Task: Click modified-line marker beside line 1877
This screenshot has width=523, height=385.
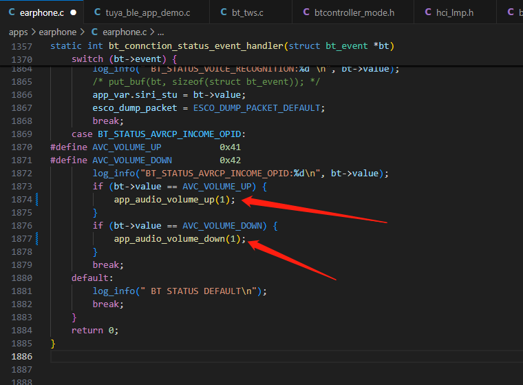Action: 36,239
